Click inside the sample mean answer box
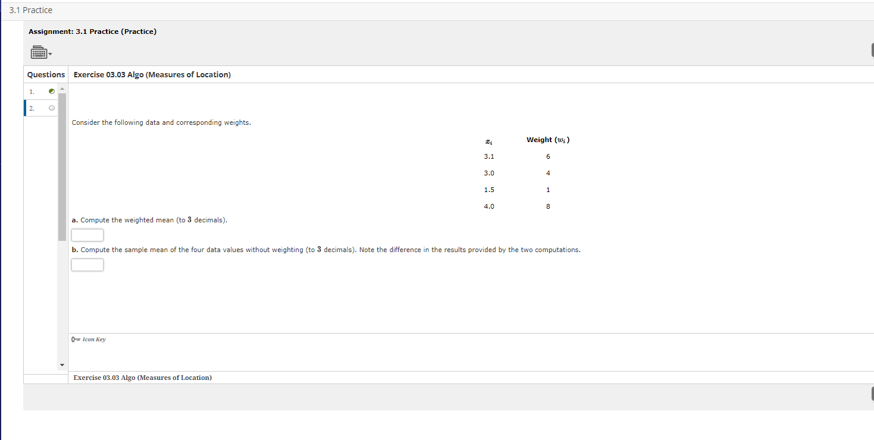The height and width of the screenshot is (440, 874). [87, 265]
